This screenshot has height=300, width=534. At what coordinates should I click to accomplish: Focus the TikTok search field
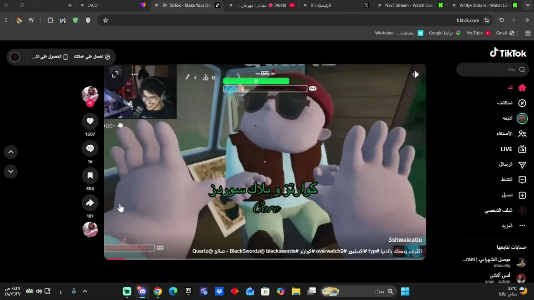click(x=493, y=70)
